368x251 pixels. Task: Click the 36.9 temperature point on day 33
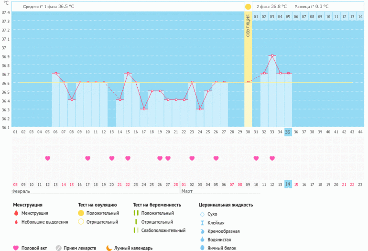coord(272,55)
